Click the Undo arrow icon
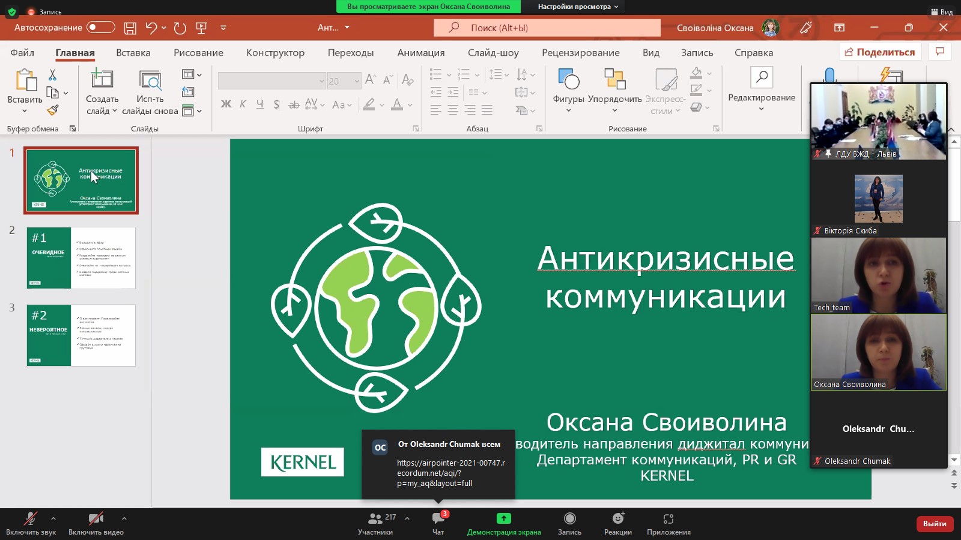The image size is (961, 540). point(151,28)
